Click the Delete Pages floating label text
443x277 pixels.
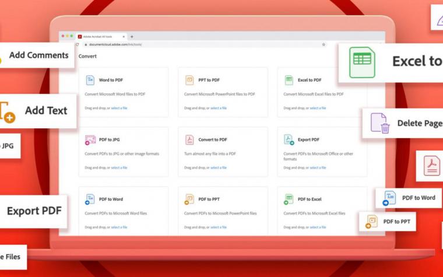(x=420, y=123)
